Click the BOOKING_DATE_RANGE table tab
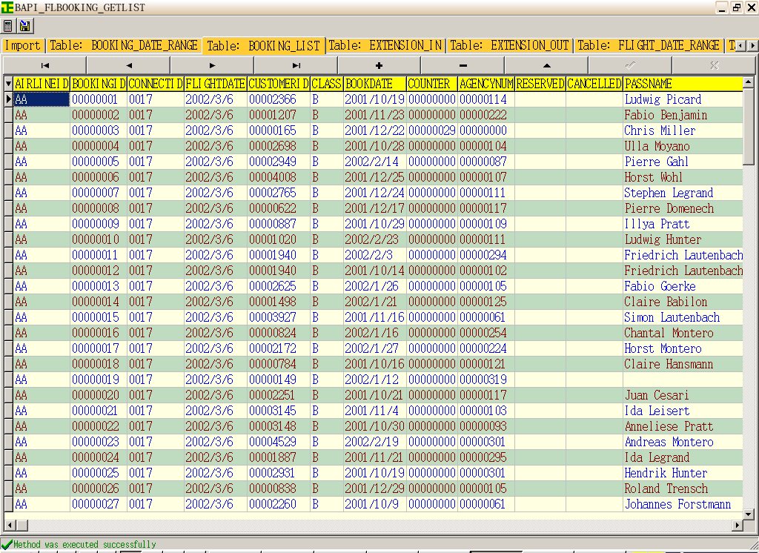The width and height of the screenshot is (759, 553). click(125, 45)
